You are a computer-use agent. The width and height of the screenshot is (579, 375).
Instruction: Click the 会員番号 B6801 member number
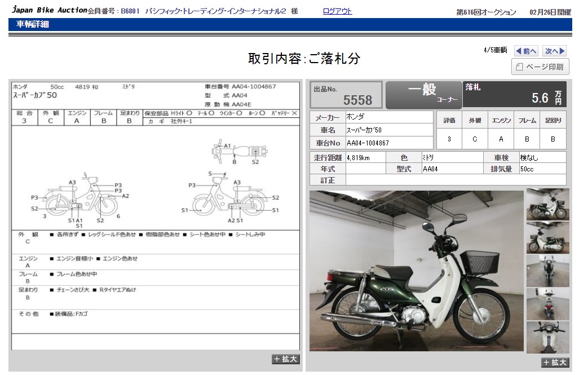(x=114, y=11)
